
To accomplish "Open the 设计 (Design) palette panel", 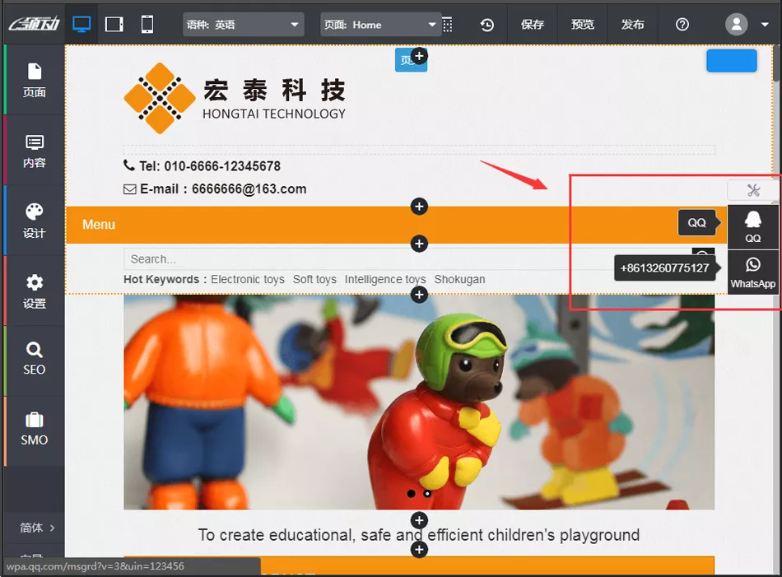I will pyautogui.click(x=35, y=221).
